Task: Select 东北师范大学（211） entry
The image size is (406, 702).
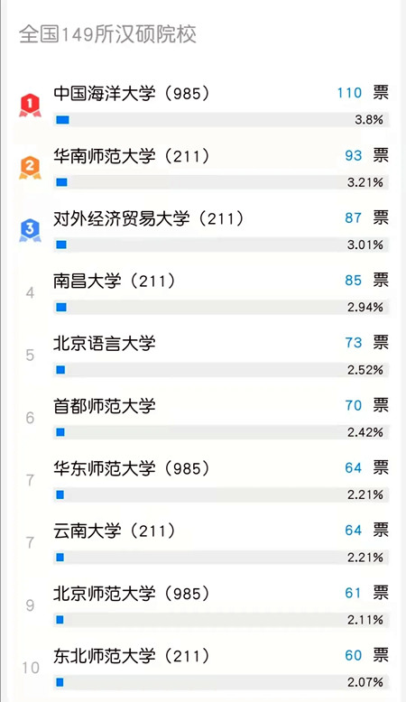Action: 131,656
